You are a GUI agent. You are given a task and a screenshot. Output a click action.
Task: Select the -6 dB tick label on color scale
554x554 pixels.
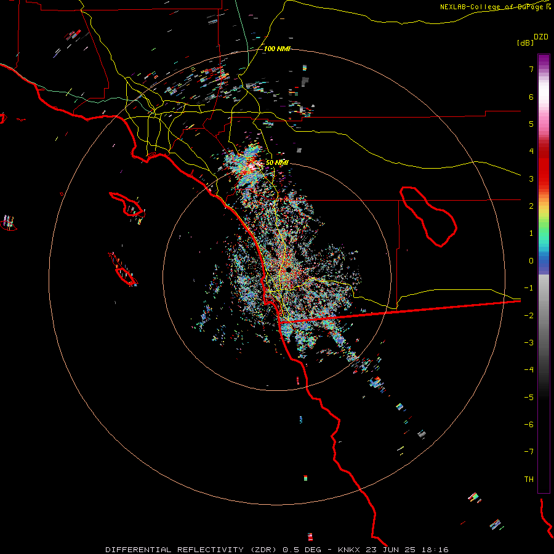pyautogui.click(x=529, y=425)
